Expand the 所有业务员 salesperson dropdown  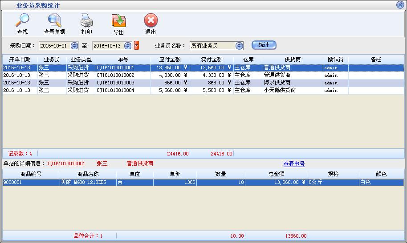point(239,46)
